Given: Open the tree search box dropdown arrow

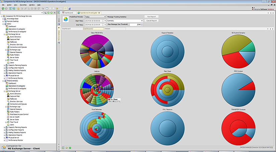Looking at the screenshot, I should (x=42, y=13).
